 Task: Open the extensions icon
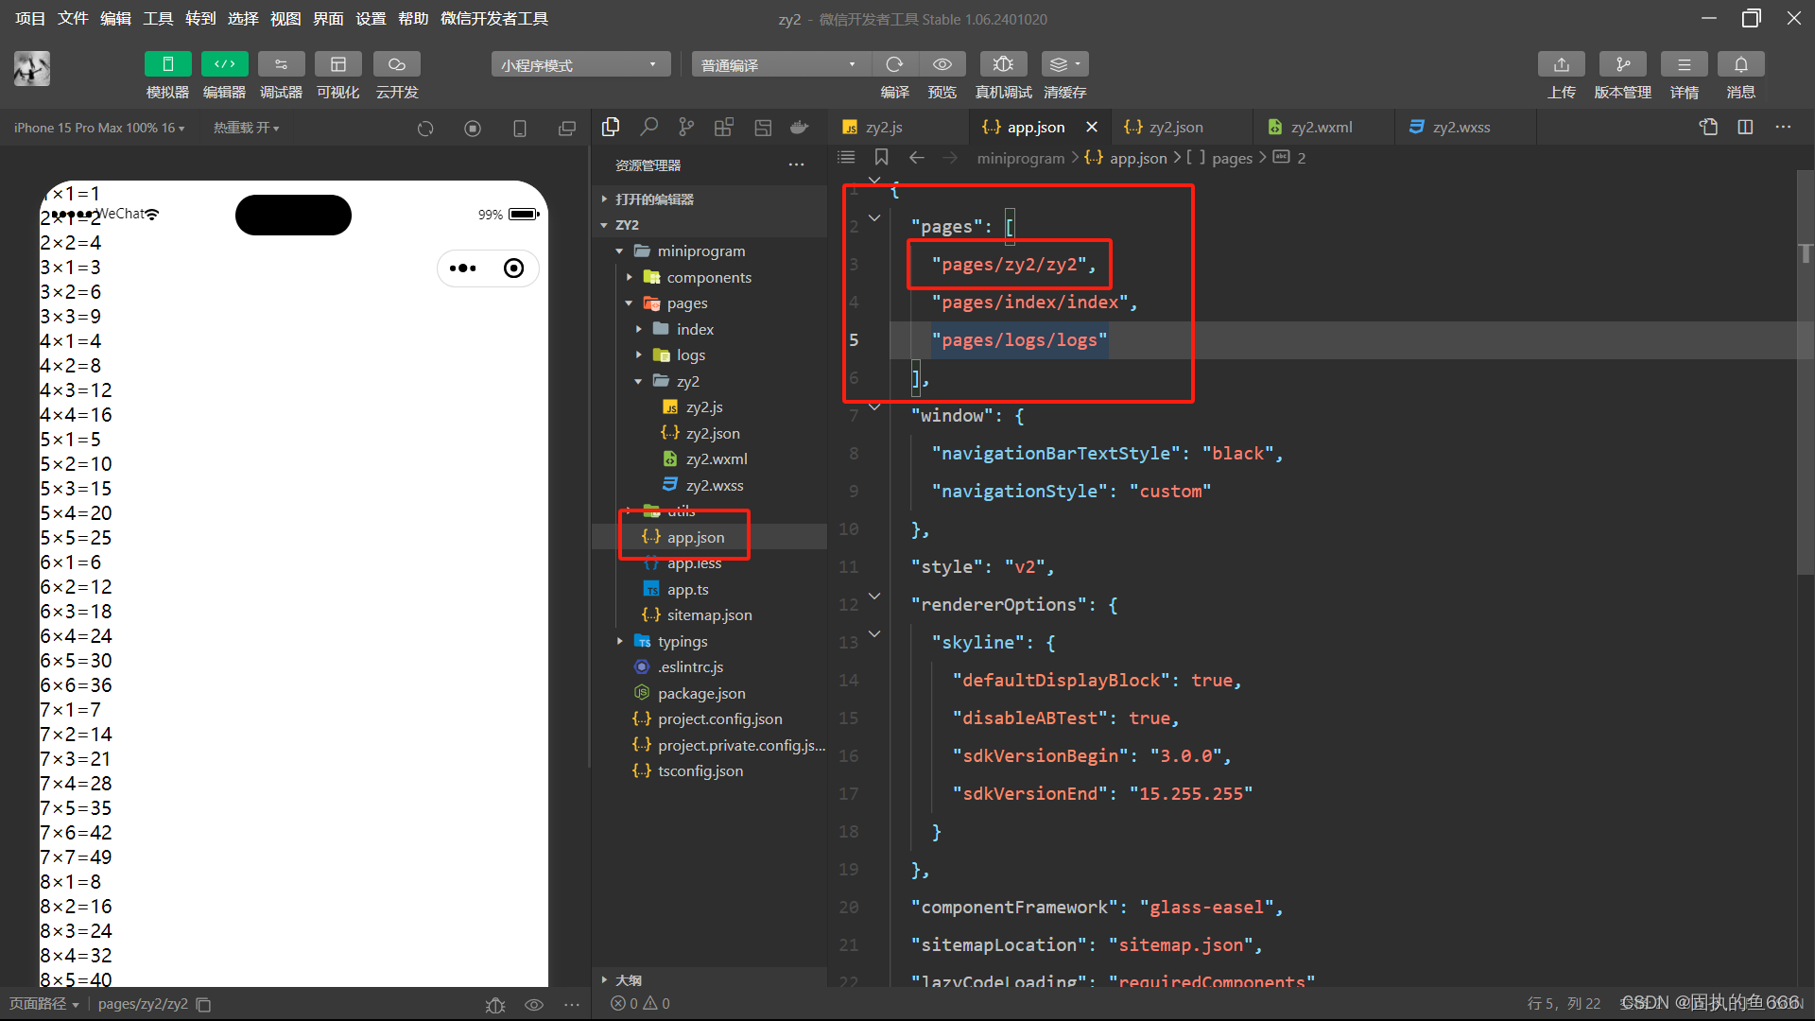pos(724,127)
